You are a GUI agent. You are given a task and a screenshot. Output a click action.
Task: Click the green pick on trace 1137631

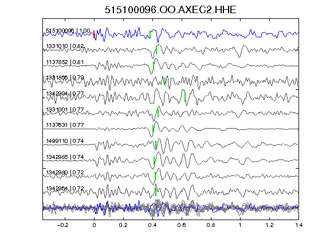pyautogui.click(x=153, y=129)
